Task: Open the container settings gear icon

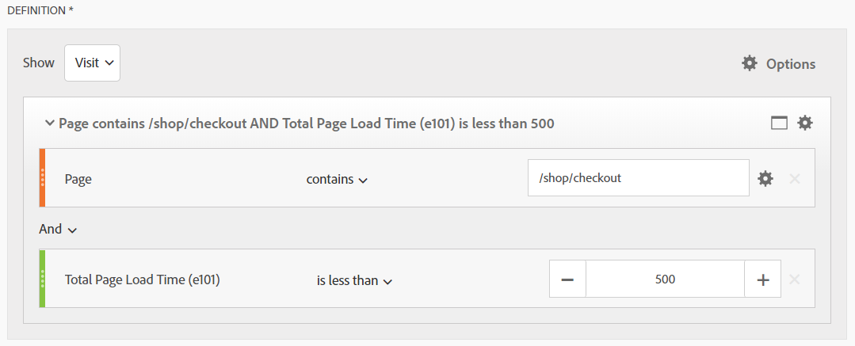Action: [805, 123]
